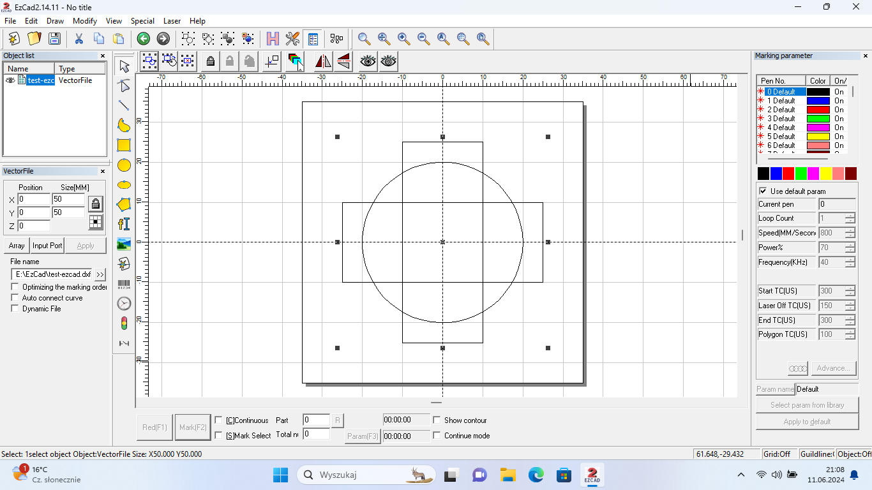Open the Help menu
Image resolution: width=872 pixels, height=490 pixels.
coord(198,21)
